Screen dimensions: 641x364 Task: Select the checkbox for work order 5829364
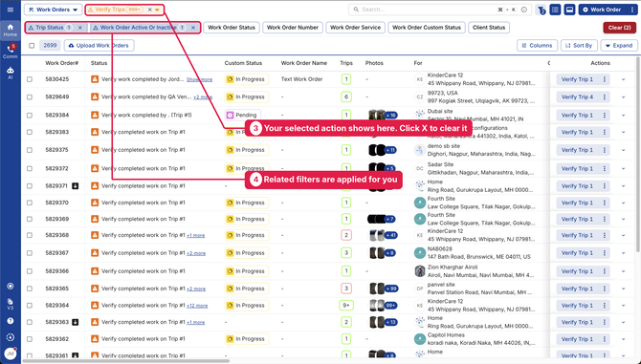point(30,306)
